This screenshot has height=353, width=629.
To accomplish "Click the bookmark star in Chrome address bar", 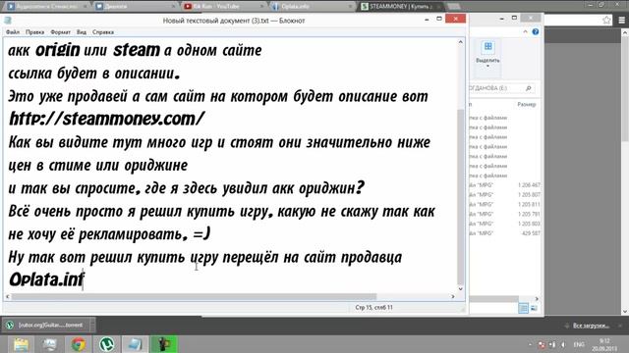I will point(606,20).
